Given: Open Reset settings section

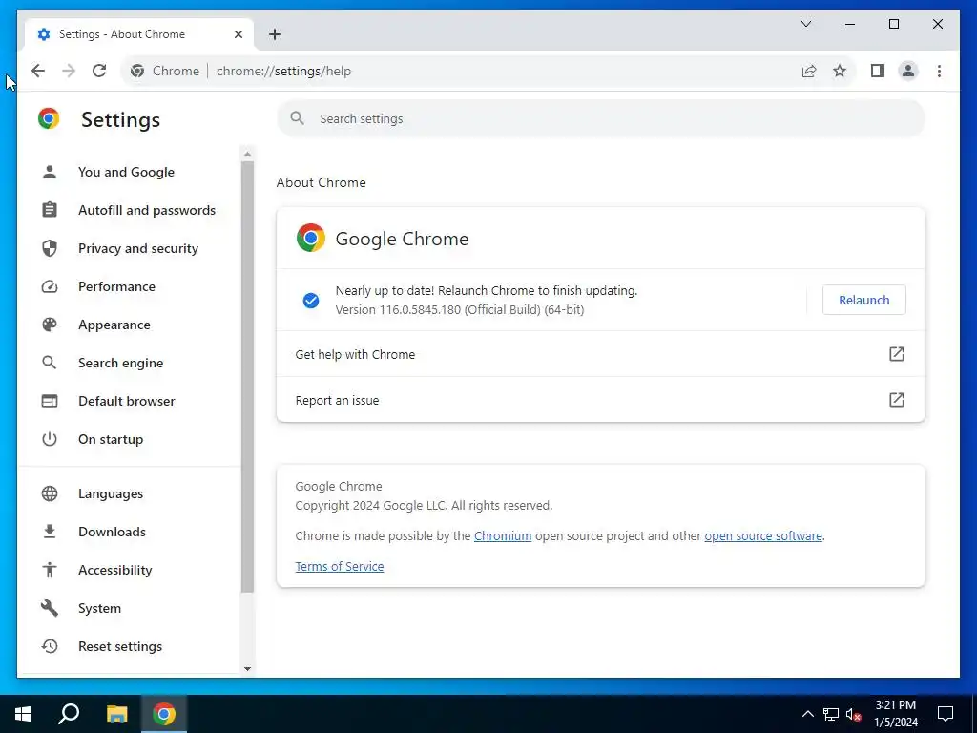Looking at the screenshot, I should 119,646.
